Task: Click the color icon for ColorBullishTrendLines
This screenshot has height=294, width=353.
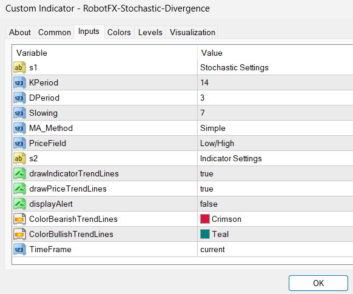Action: click(x=19, y=234)
